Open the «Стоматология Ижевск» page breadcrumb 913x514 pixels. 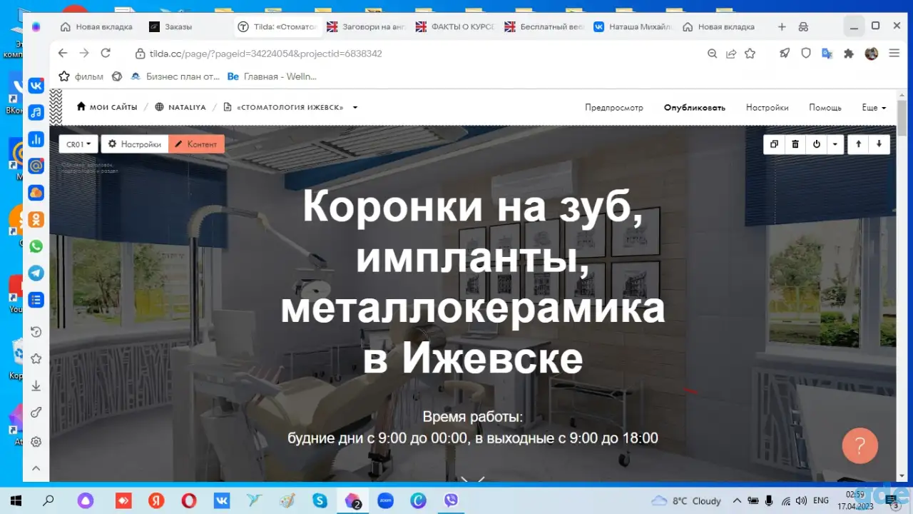283,107
